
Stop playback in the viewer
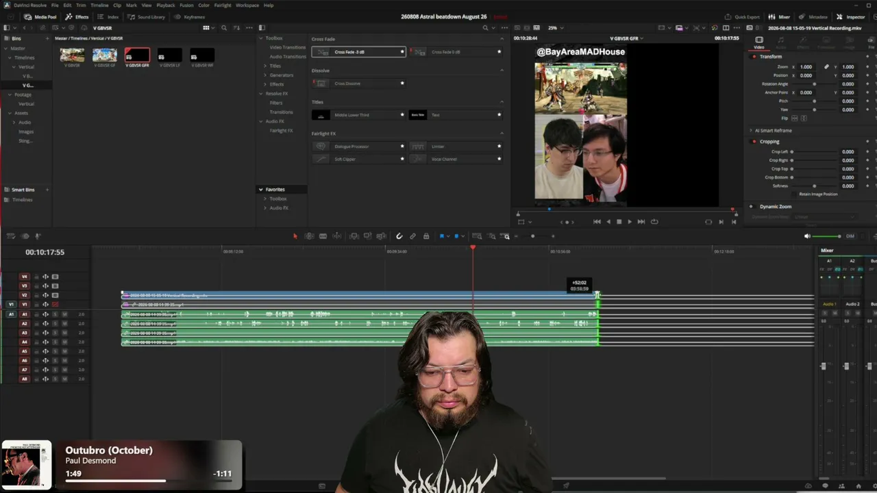[x=619, y=222]
